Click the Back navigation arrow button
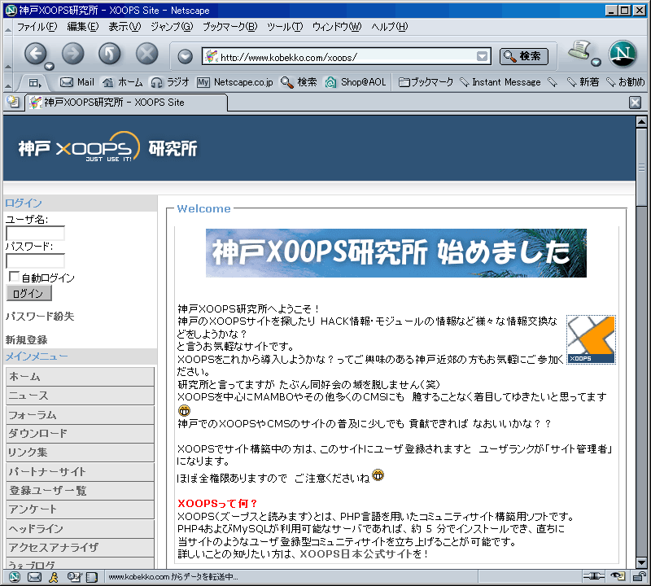 pos(36,54)
